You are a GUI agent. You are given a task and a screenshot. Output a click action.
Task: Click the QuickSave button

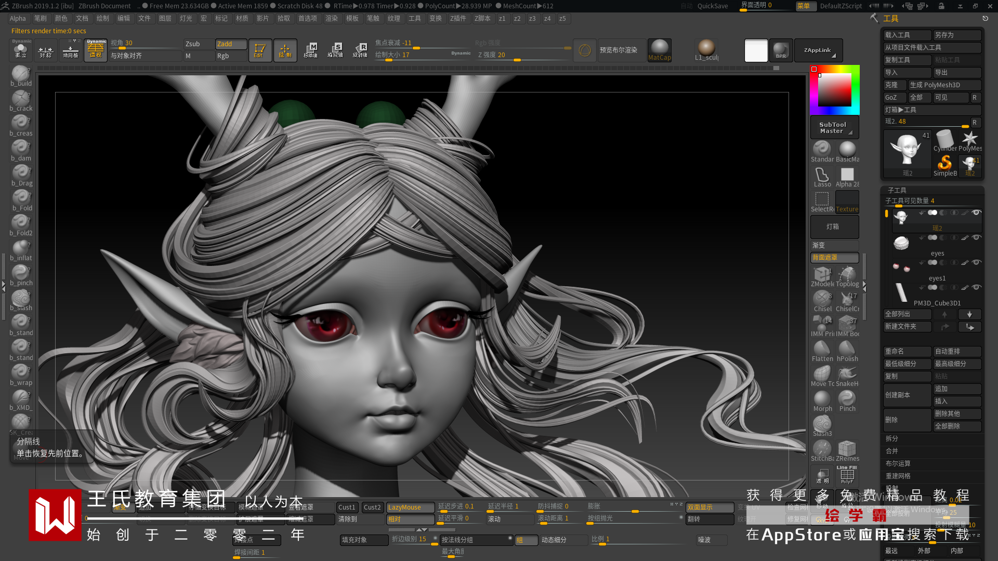tap(712, 6)
